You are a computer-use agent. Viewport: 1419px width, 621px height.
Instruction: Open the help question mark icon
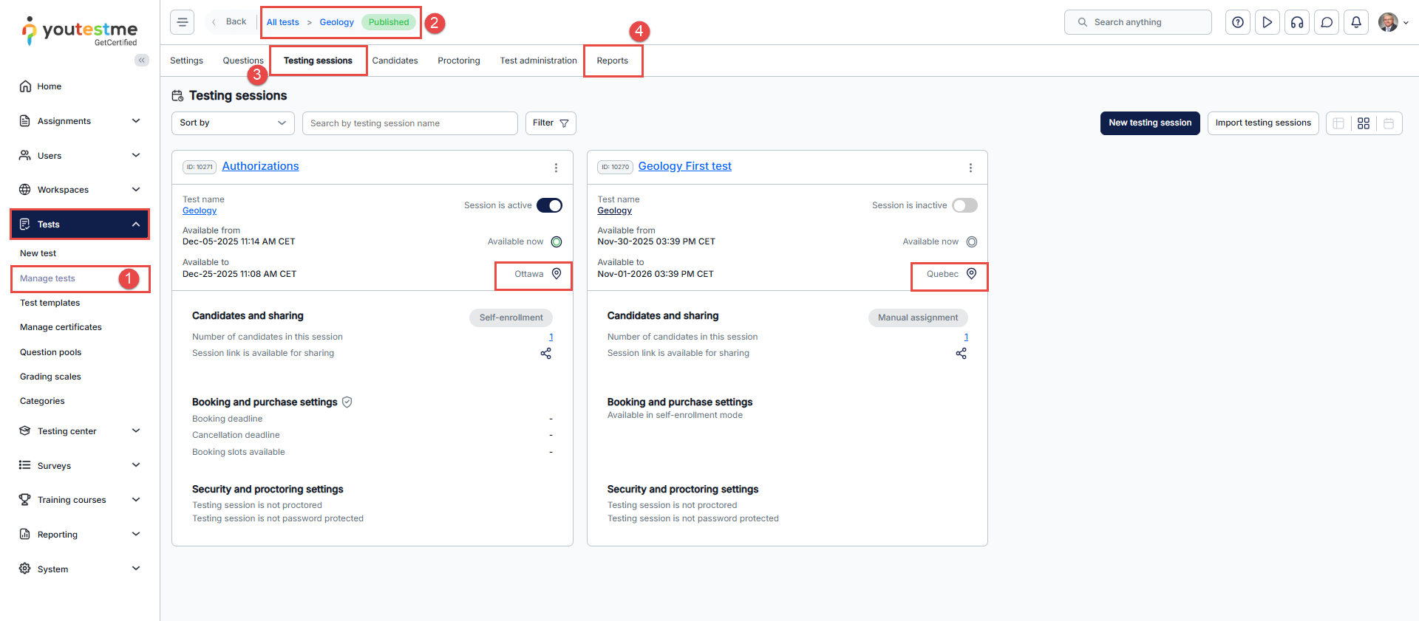pos(1238,22)
